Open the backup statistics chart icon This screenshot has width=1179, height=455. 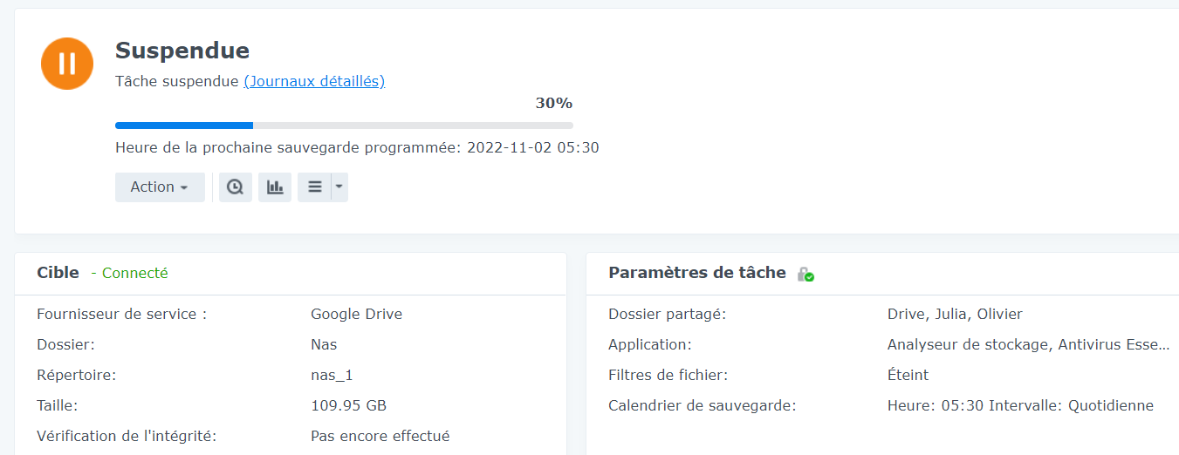pos(275,187)
